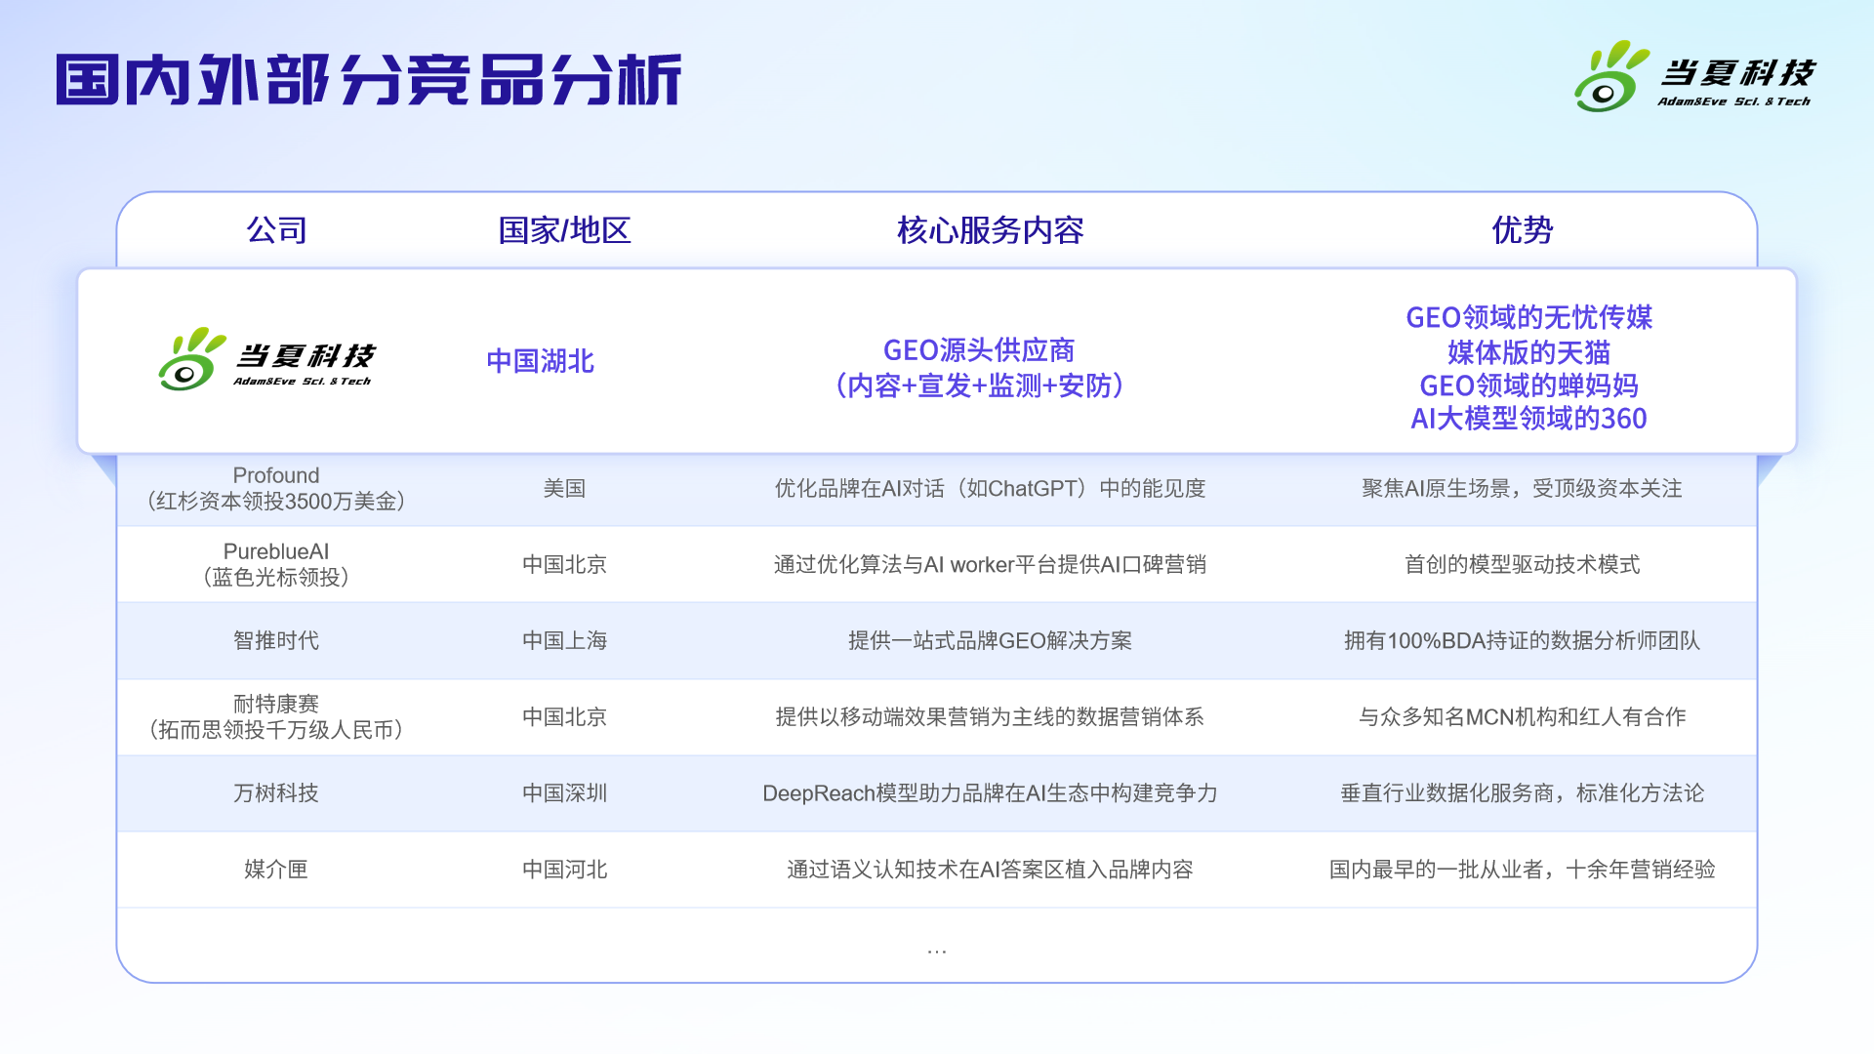The image size is (1874, 1054).
Task: Click the 耐特康赛 company cell
Action: point(276,716)
